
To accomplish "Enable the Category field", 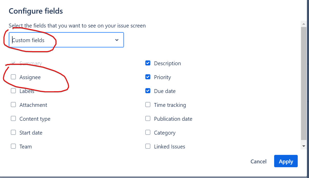I will click(x=148, y=132).
